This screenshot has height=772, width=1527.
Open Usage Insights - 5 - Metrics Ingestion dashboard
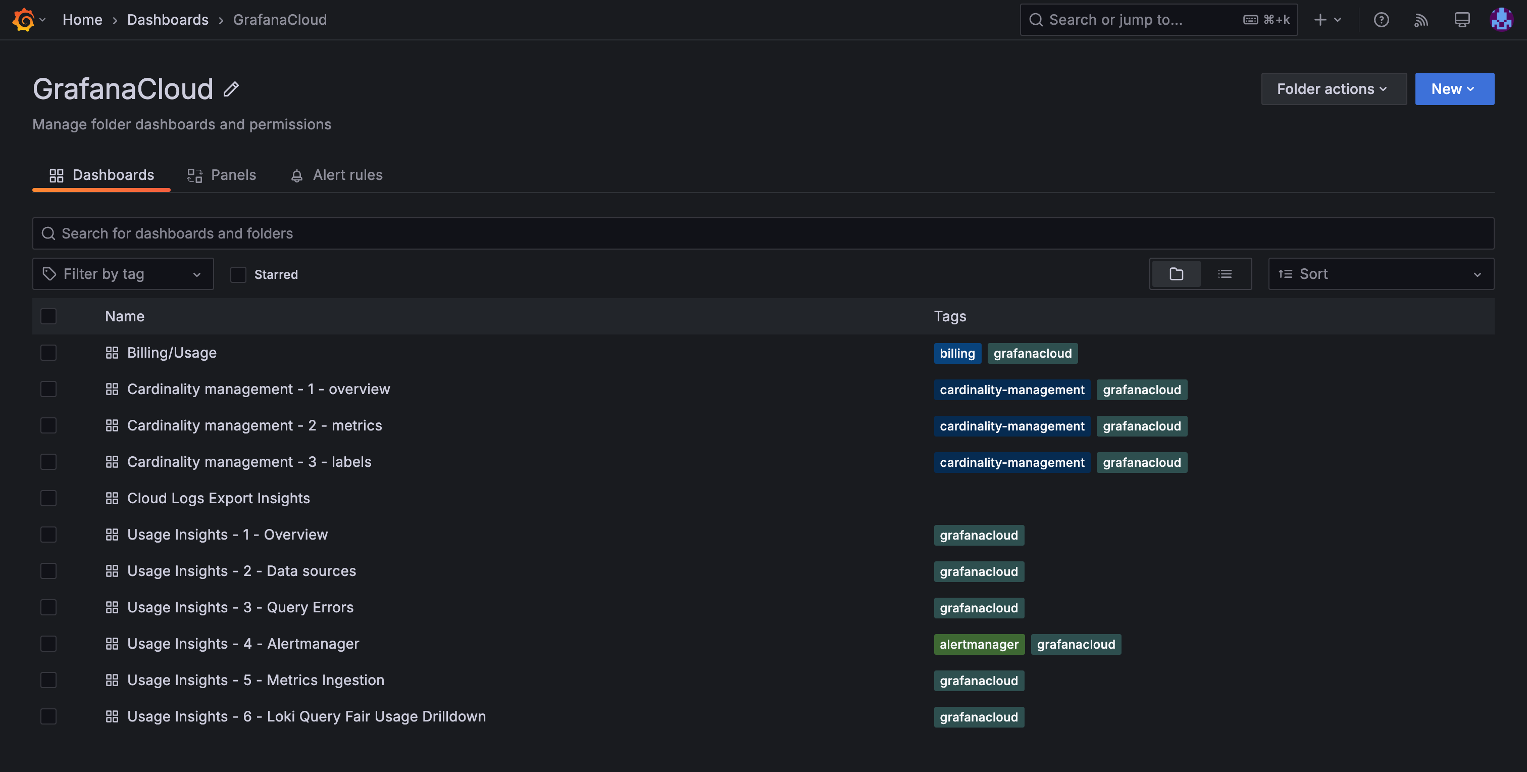point(256,680)
